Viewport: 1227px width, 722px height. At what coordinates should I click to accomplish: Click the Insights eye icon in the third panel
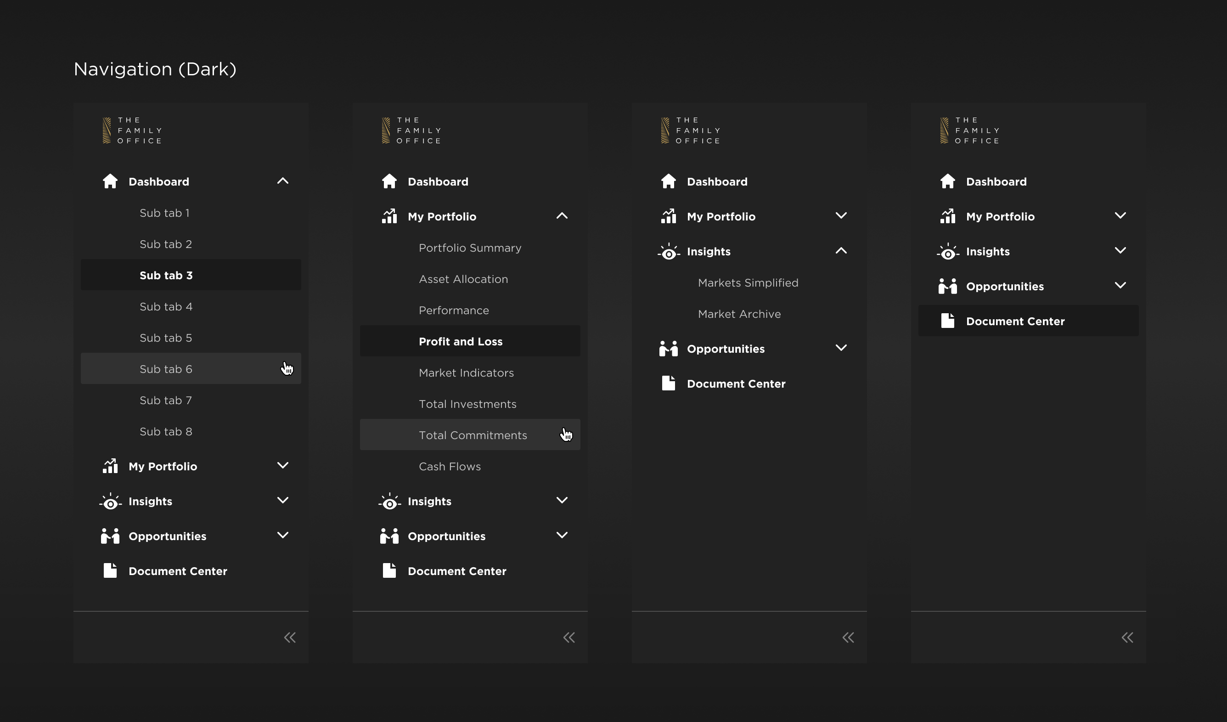point(669,252)
